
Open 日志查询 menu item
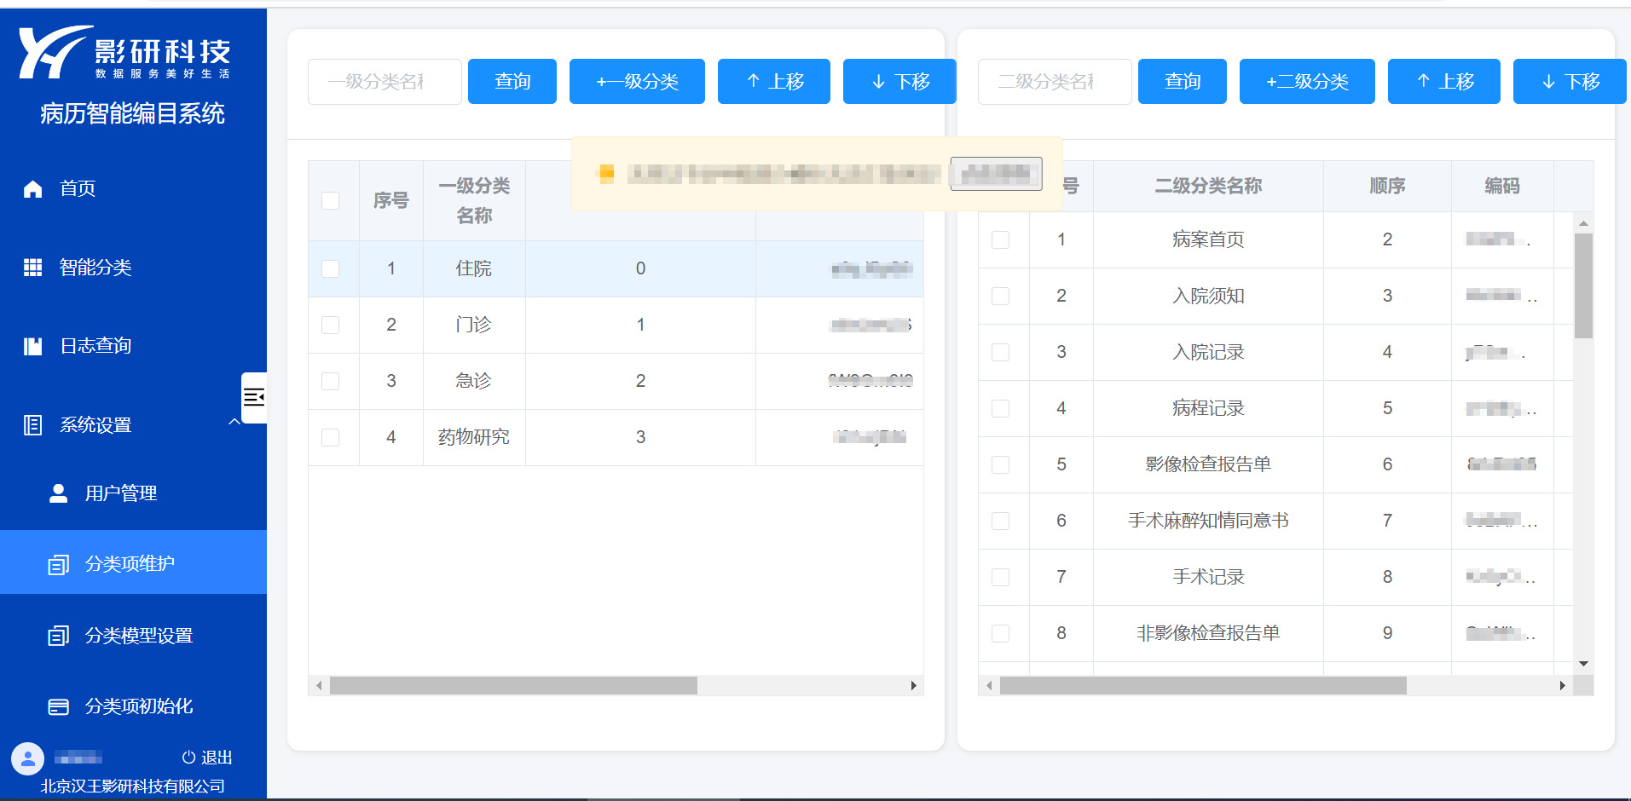point(133,346)
